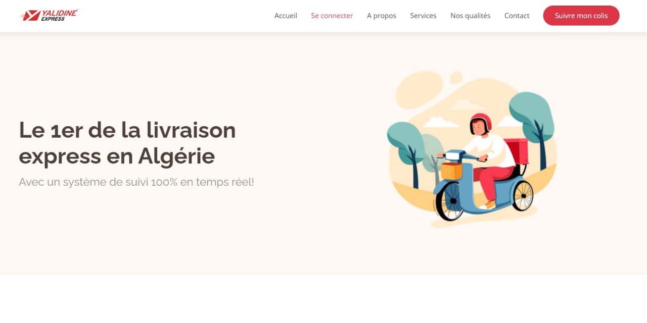Viewport: 647px width, 323px height.
Task: Click the scooter's front wheel
Action: coord(450,201)
